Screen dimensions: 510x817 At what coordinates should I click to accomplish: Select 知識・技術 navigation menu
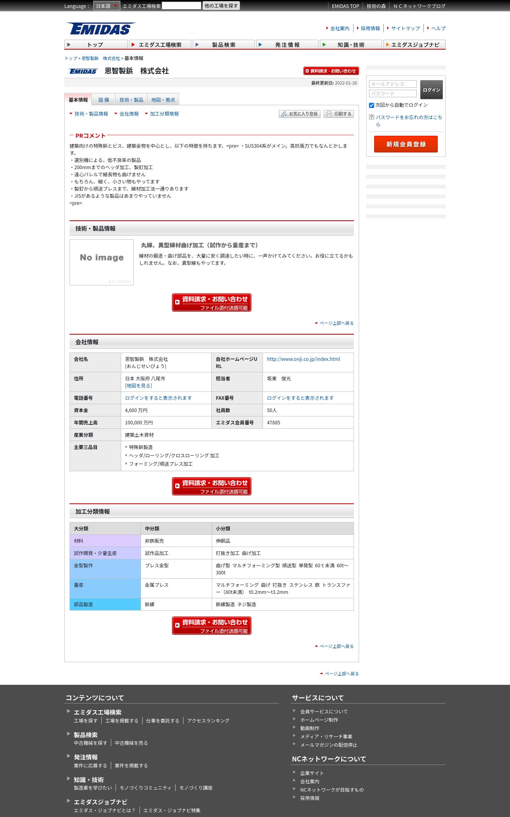351,44
